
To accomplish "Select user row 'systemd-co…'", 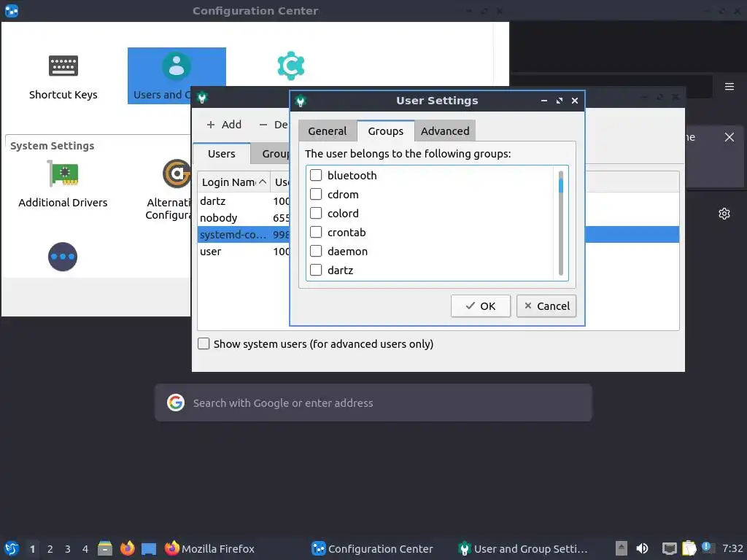I will (244, 234).
